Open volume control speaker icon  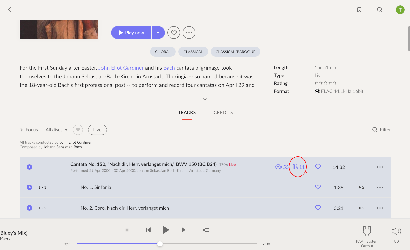(396, 231)
